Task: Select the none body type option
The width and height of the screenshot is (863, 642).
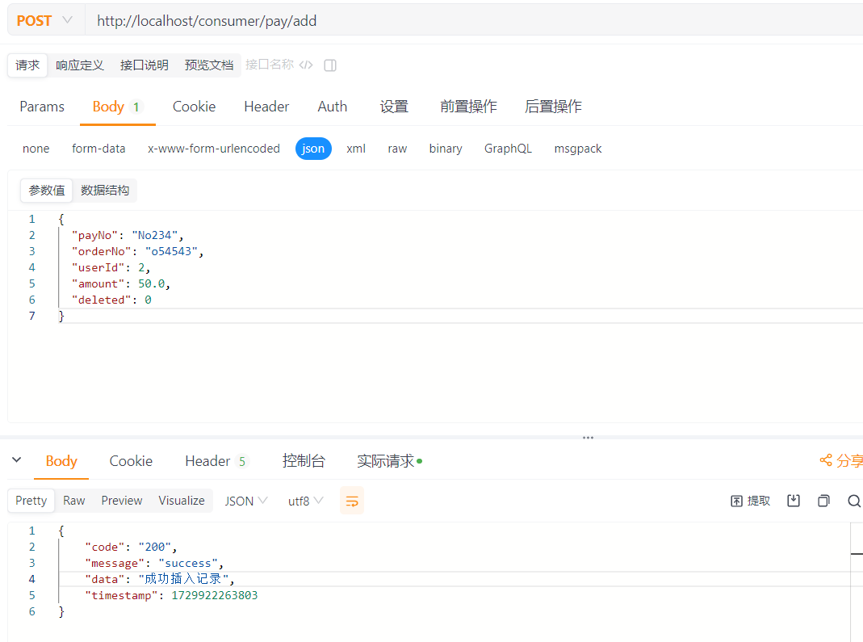Action: tap(36, 149)
